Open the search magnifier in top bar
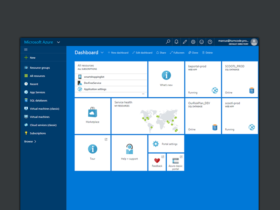 pyautogui.click(x=168, y=42)
